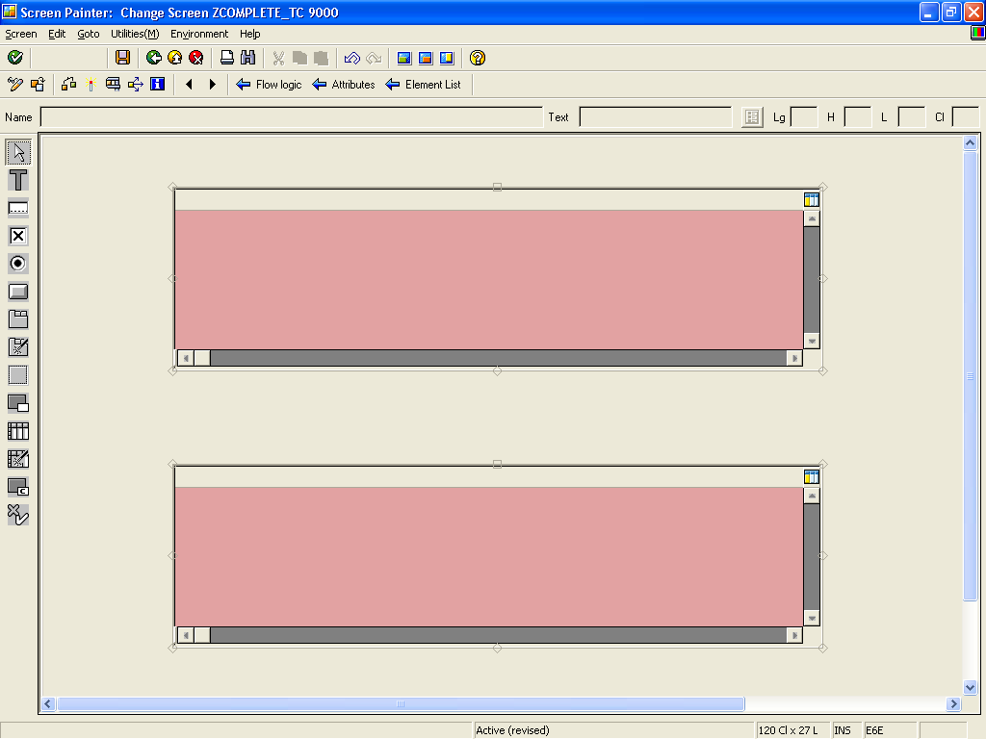Select the pointer tool in the element palette
986x739 pixels.
[x=16, y=151]
